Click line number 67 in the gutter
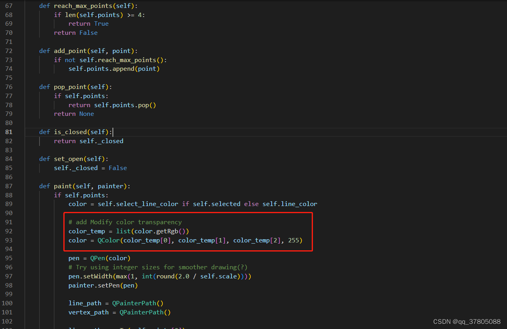The image size is (507, 329). click(9, 6)
